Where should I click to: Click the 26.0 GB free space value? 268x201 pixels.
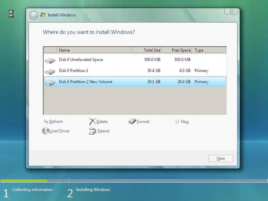tap(184, 82)
